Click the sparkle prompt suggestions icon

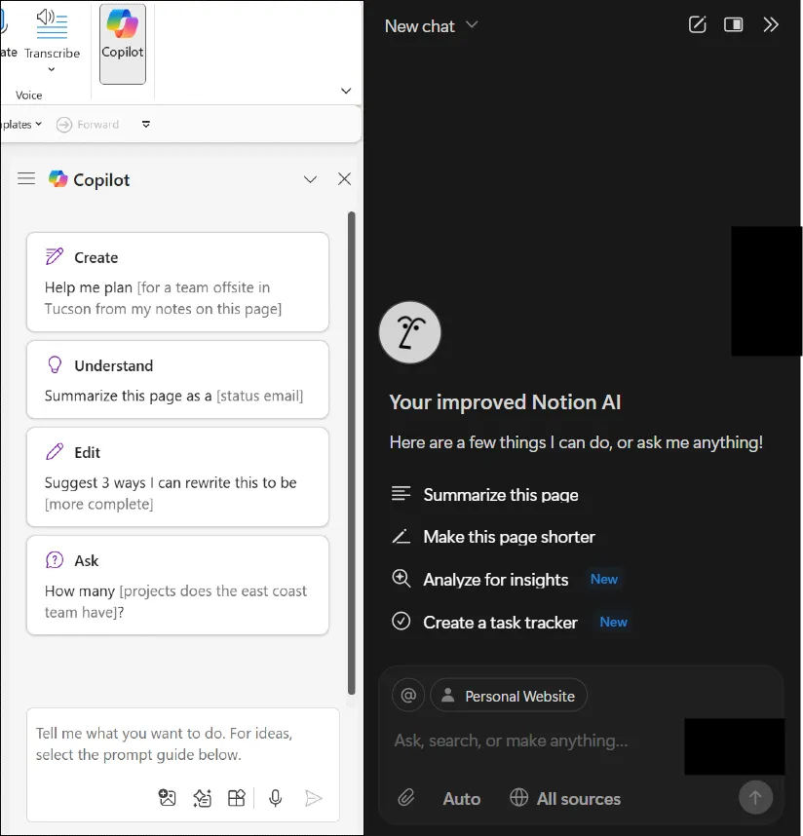202,798
